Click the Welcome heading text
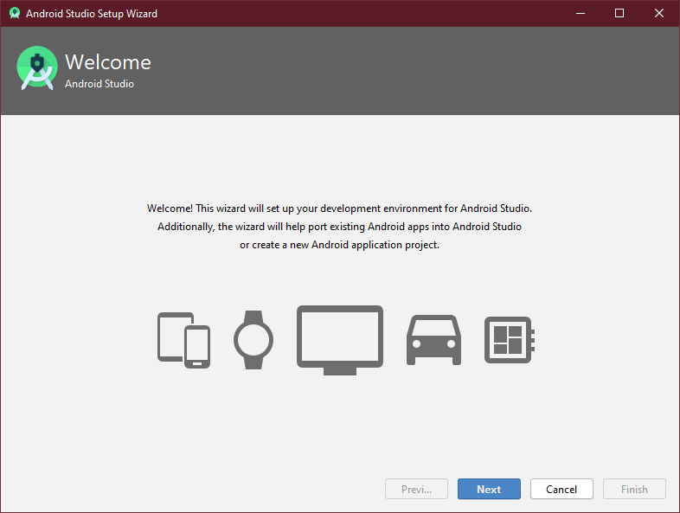Image resolution: width=680 pixels, height=513 pixels. click(108, 62)
